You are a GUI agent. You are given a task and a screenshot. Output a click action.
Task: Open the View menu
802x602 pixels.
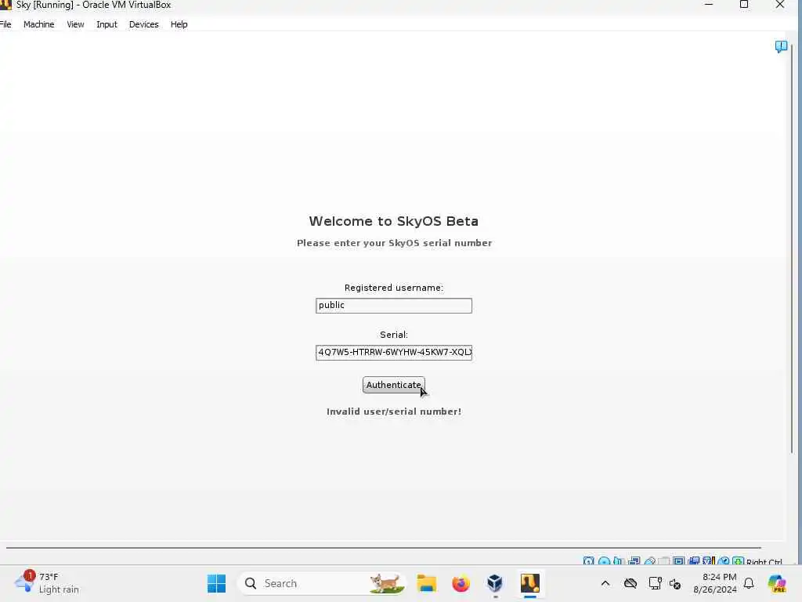coord(75,24)
